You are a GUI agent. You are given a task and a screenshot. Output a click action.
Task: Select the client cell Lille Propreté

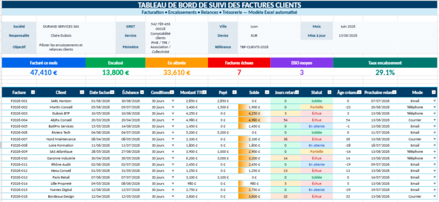[61, 183]
